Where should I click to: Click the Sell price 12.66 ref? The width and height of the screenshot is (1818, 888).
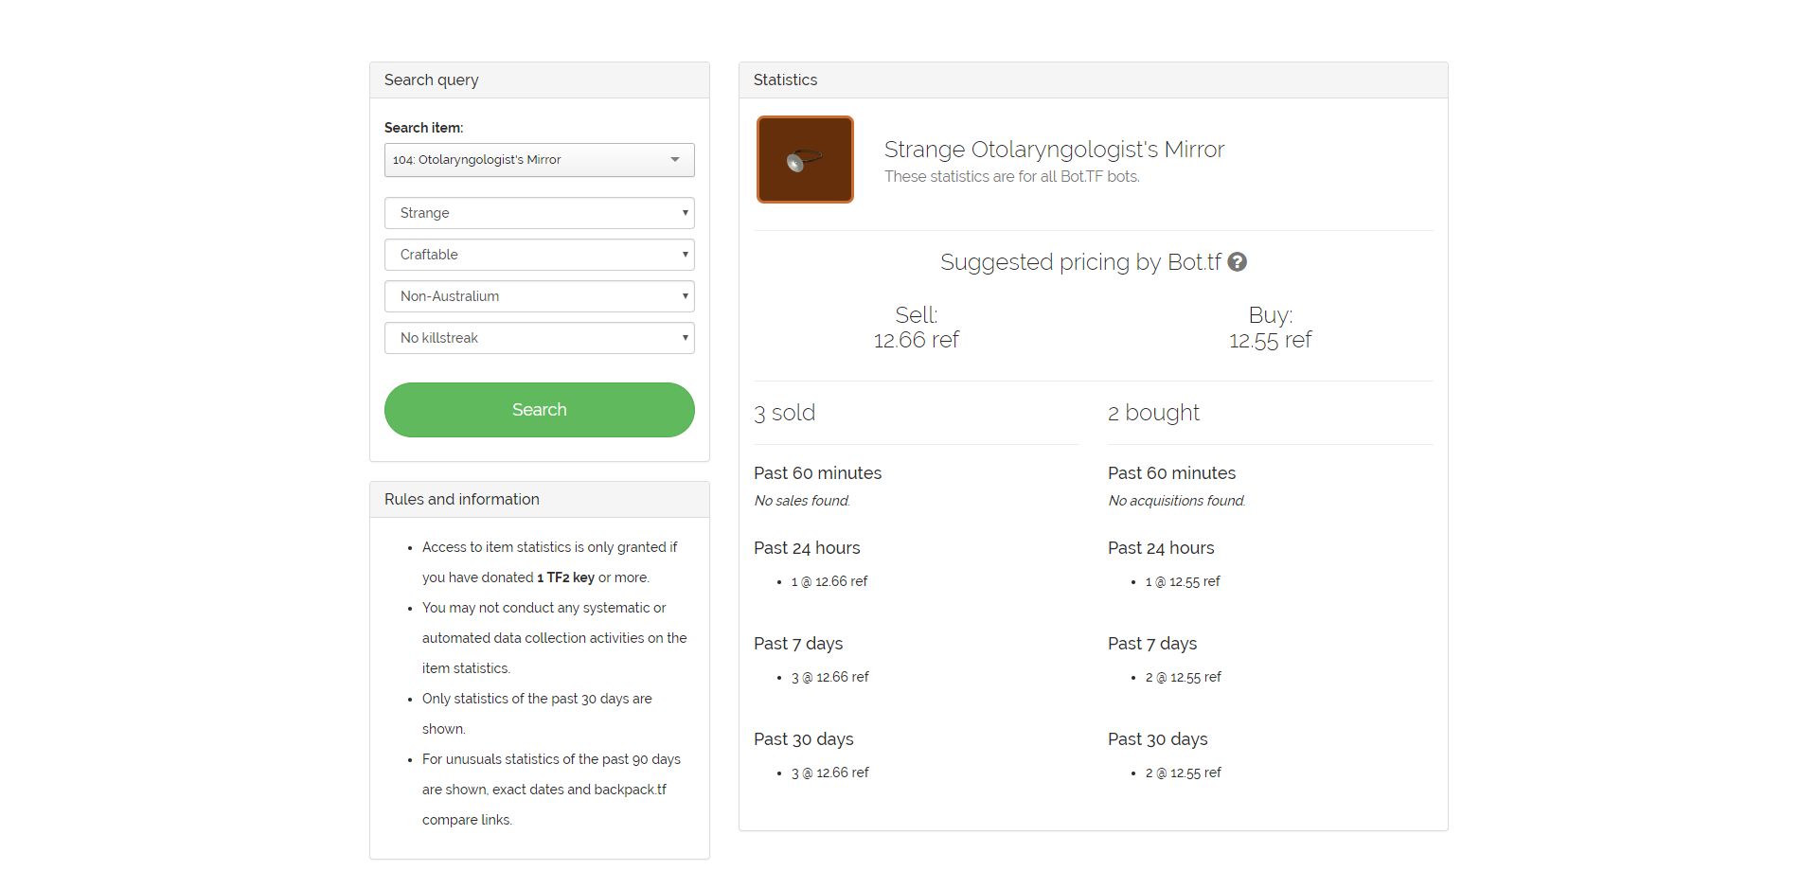(916, 340)
